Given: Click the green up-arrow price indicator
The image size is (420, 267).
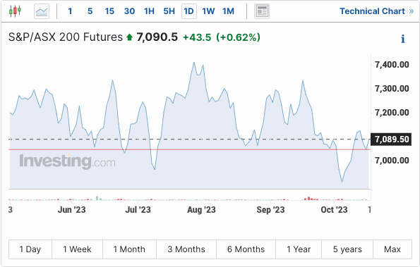Looking at the screenshot, I should click(130, 37).
